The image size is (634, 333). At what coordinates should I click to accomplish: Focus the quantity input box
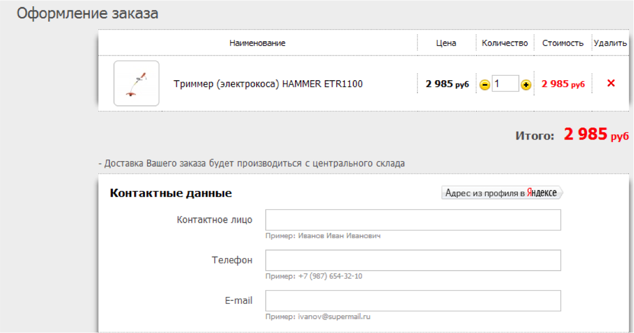505,84
